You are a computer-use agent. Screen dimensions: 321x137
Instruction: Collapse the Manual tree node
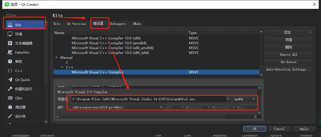pyautogui.click(x=56, y=58)
